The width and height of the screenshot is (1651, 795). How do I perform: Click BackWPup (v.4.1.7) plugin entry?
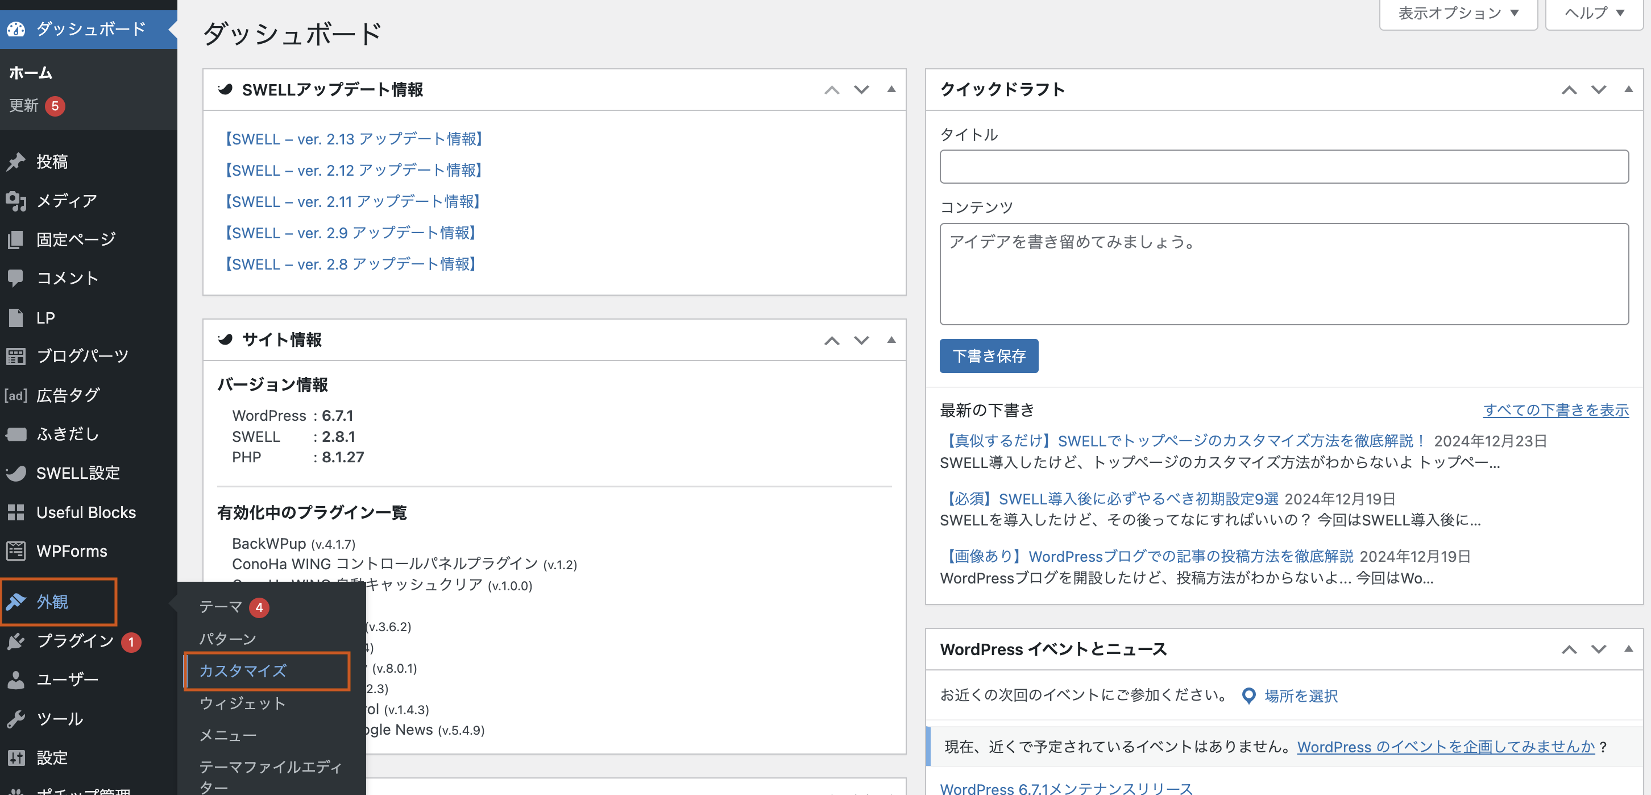(293, 544)
